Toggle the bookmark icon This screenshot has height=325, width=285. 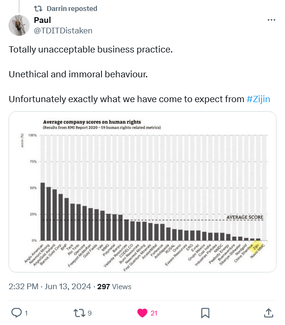[x=205, y=313]
